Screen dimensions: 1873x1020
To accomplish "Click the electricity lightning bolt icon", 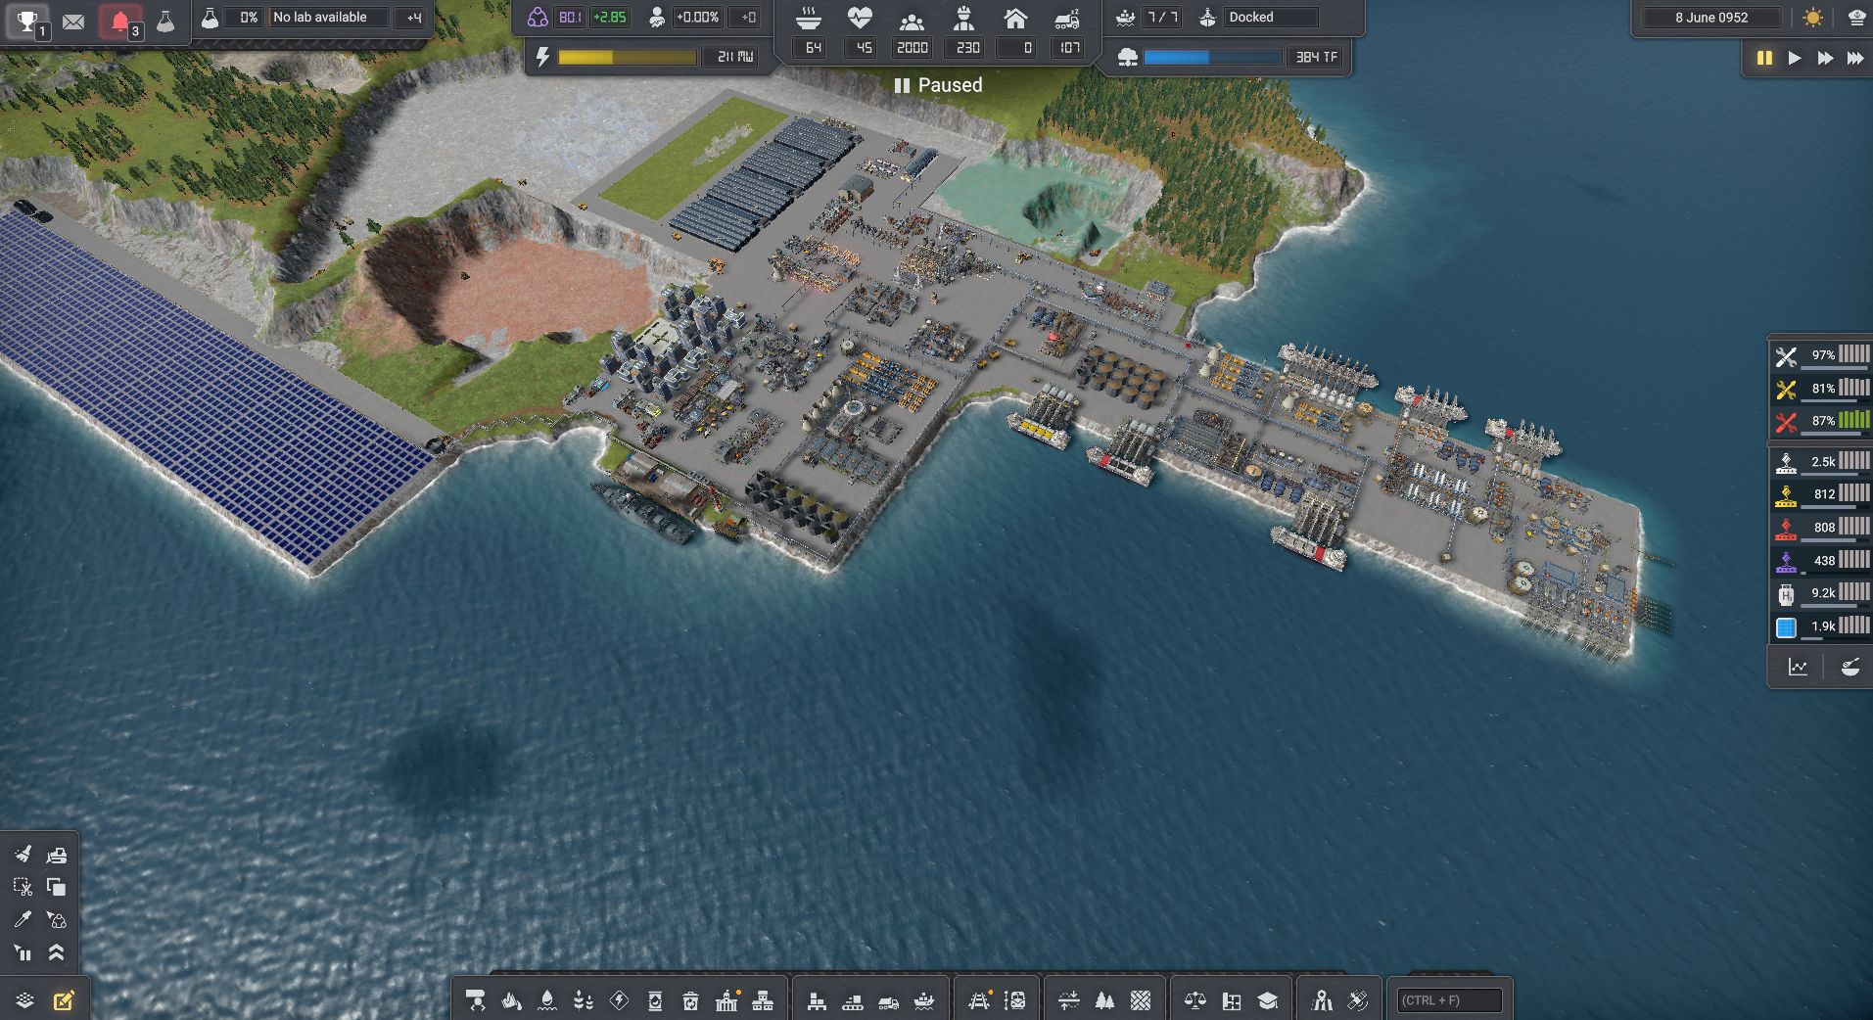I will [543, 57].
